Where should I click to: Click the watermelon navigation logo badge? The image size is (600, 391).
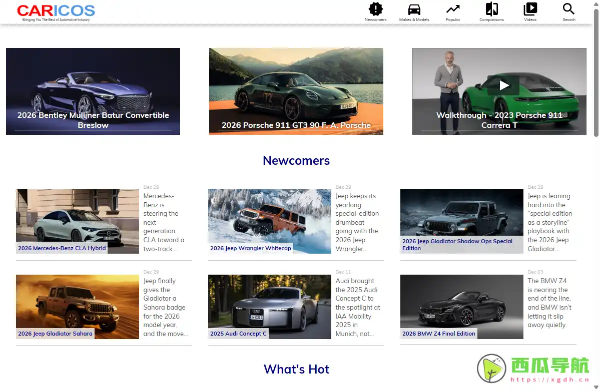[533, 369]
